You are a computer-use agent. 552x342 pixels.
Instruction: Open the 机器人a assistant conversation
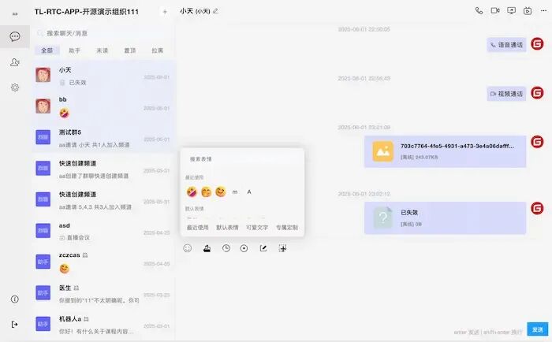(103, 325)
